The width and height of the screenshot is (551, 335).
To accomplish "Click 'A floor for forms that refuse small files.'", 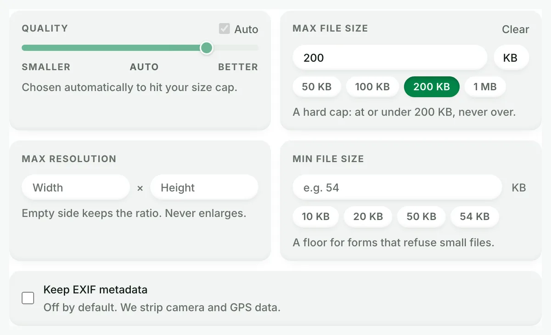I will tap(394, 242).
